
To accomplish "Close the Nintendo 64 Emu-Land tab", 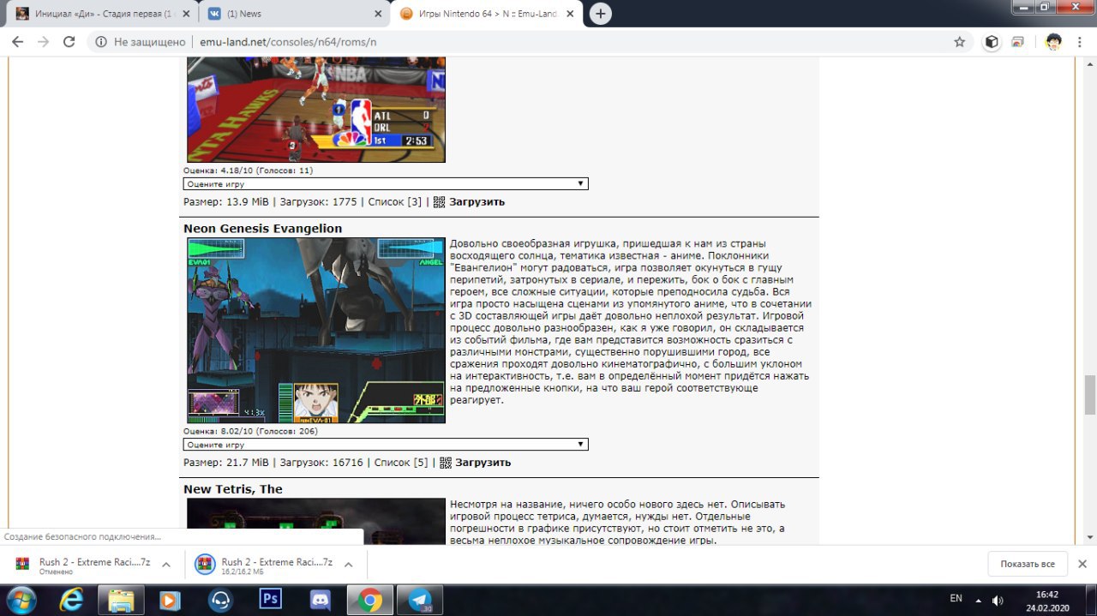I will click(x=572, y=14).
